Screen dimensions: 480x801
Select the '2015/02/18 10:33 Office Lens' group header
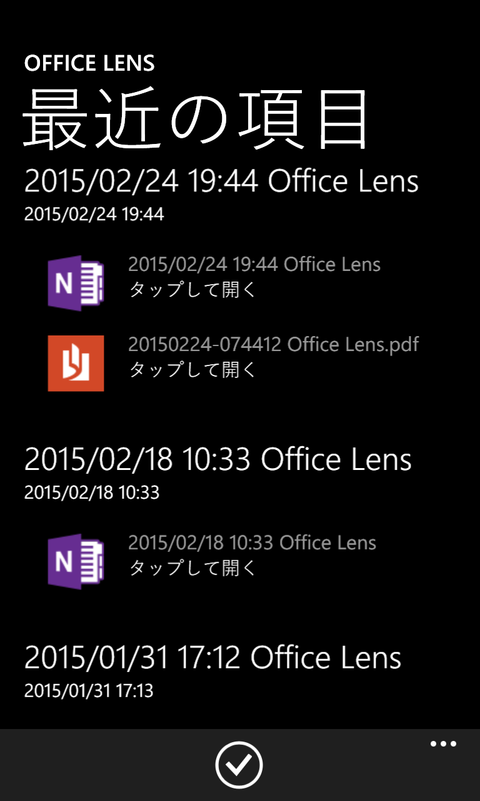click(x=217, y=459)
